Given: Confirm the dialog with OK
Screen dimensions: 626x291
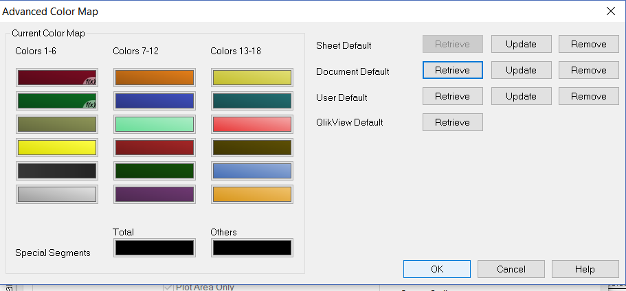Looking at the screenshot, I should point(437,269).
